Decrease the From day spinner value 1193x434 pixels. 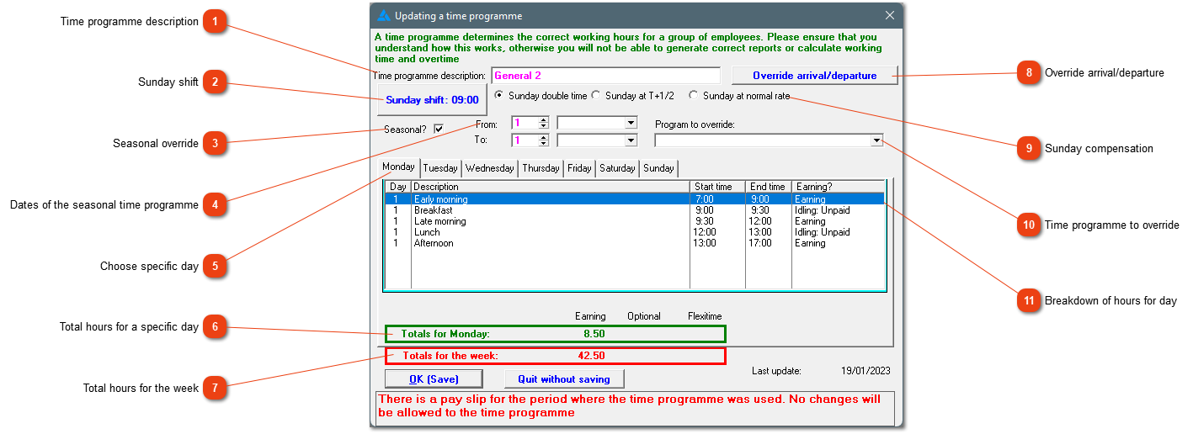[544, 125]
